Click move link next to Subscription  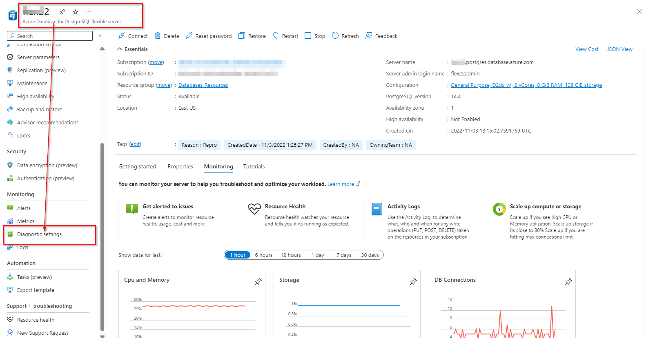156,62
